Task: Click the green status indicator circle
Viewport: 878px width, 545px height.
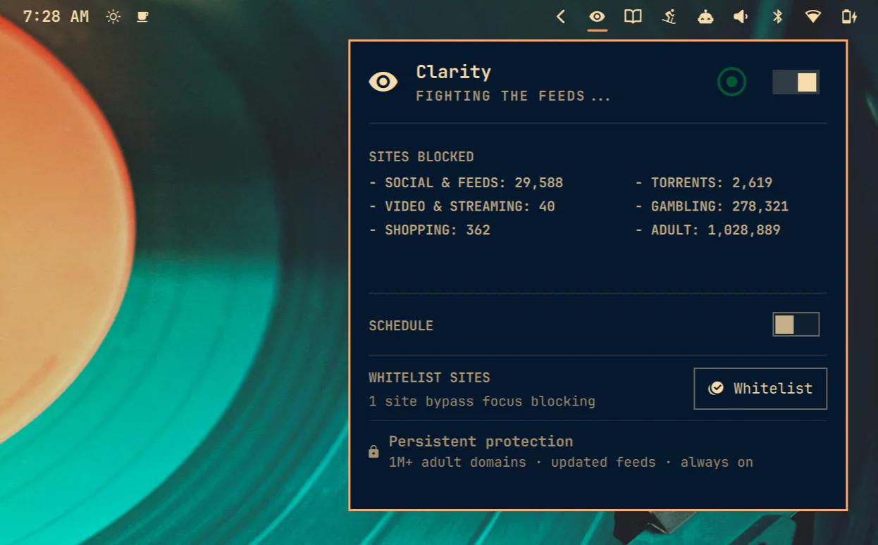Action: [x=731, y=82]
